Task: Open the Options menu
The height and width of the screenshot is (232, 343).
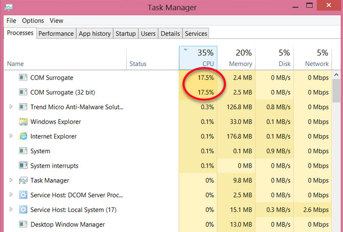Action: [x=33, y=20]
